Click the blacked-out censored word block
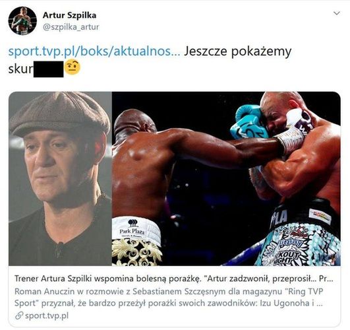Viewport: 350px width, 330px height. coord(48,69)
